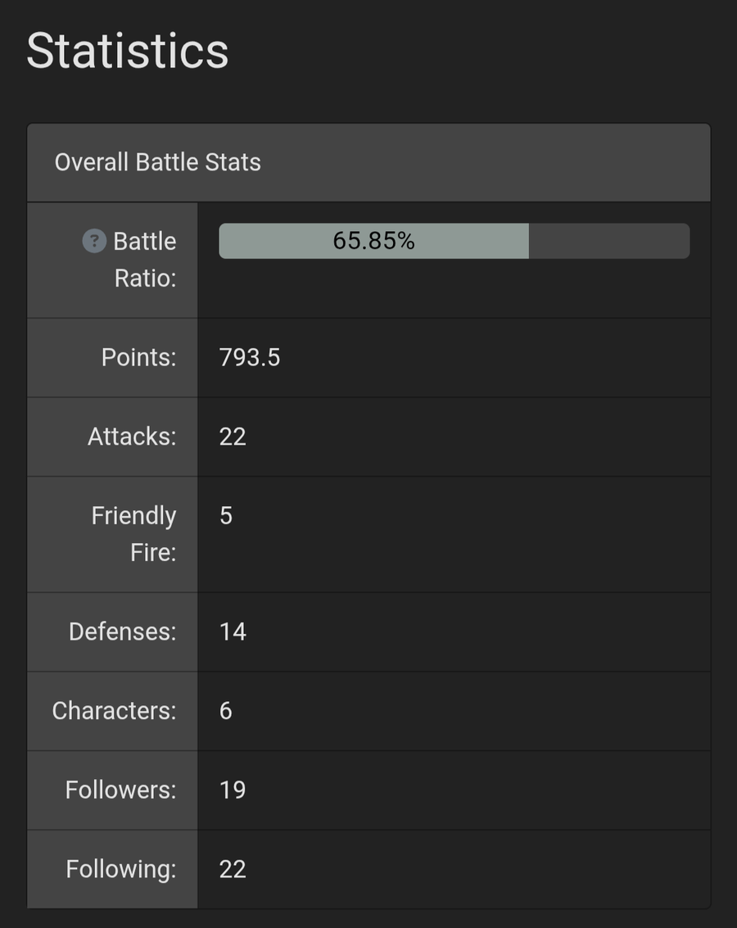Click the Statistics page heading
The height and width of the screenshot is (928, 737).
click(127, 51)
